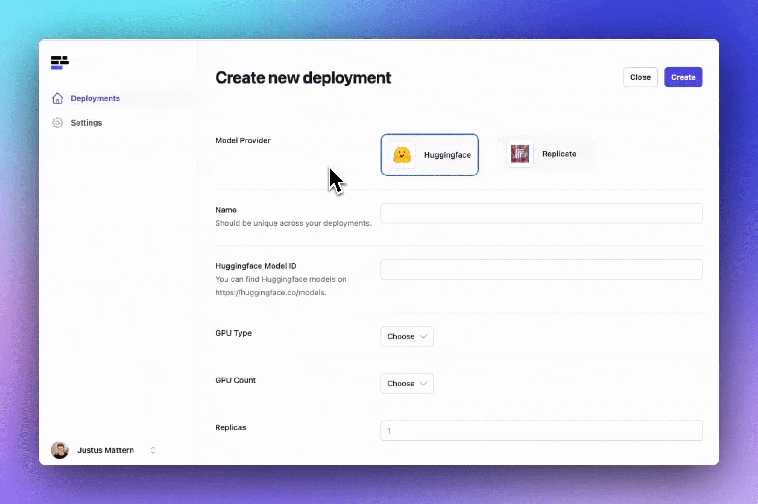The image size is (758, 504).
Task: Click the app logo in the sidebar
Action: coord(60,63)
